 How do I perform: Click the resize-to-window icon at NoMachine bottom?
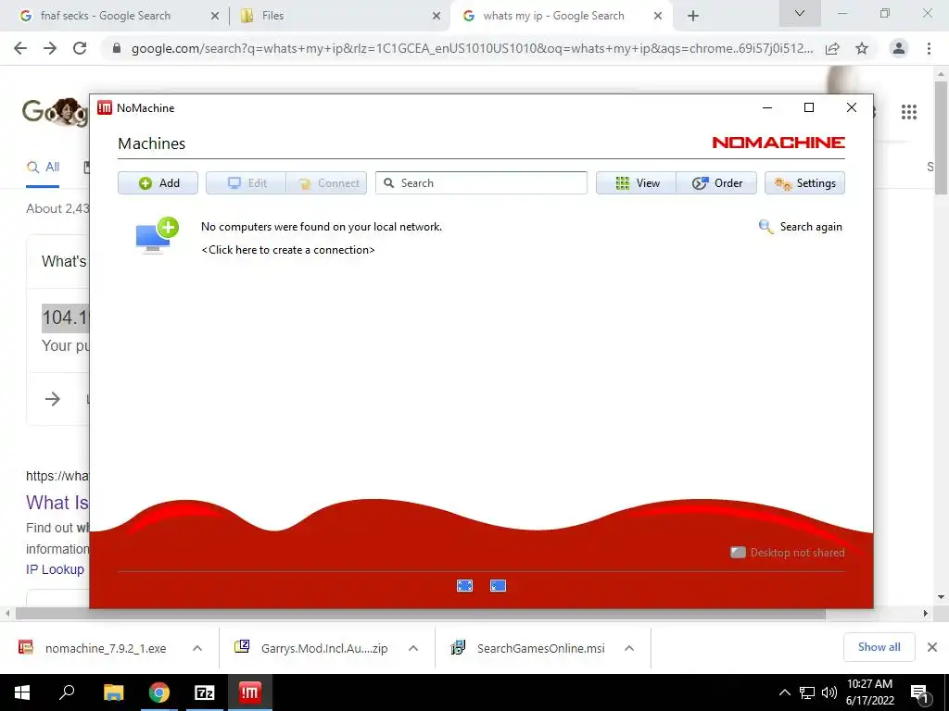(498, 586)
